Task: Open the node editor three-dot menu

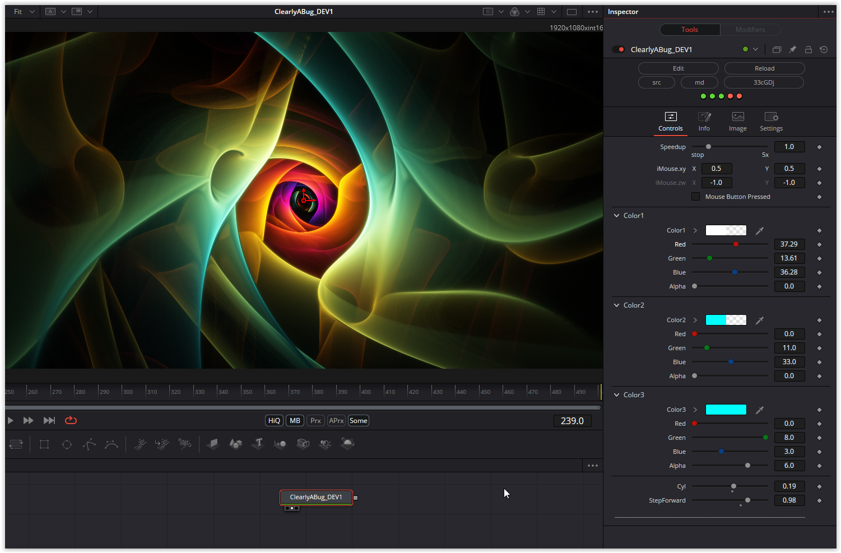Action: pos(593,466)
